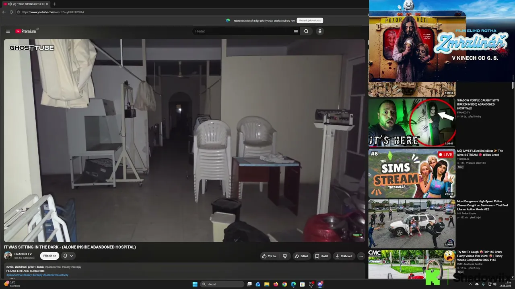This screenshot has height=289, width=515.
Task: Reload the page in the browser
Action: (11, 12)
